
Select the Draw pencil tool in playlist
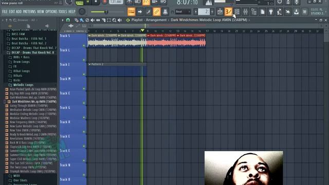click(77, 20)
